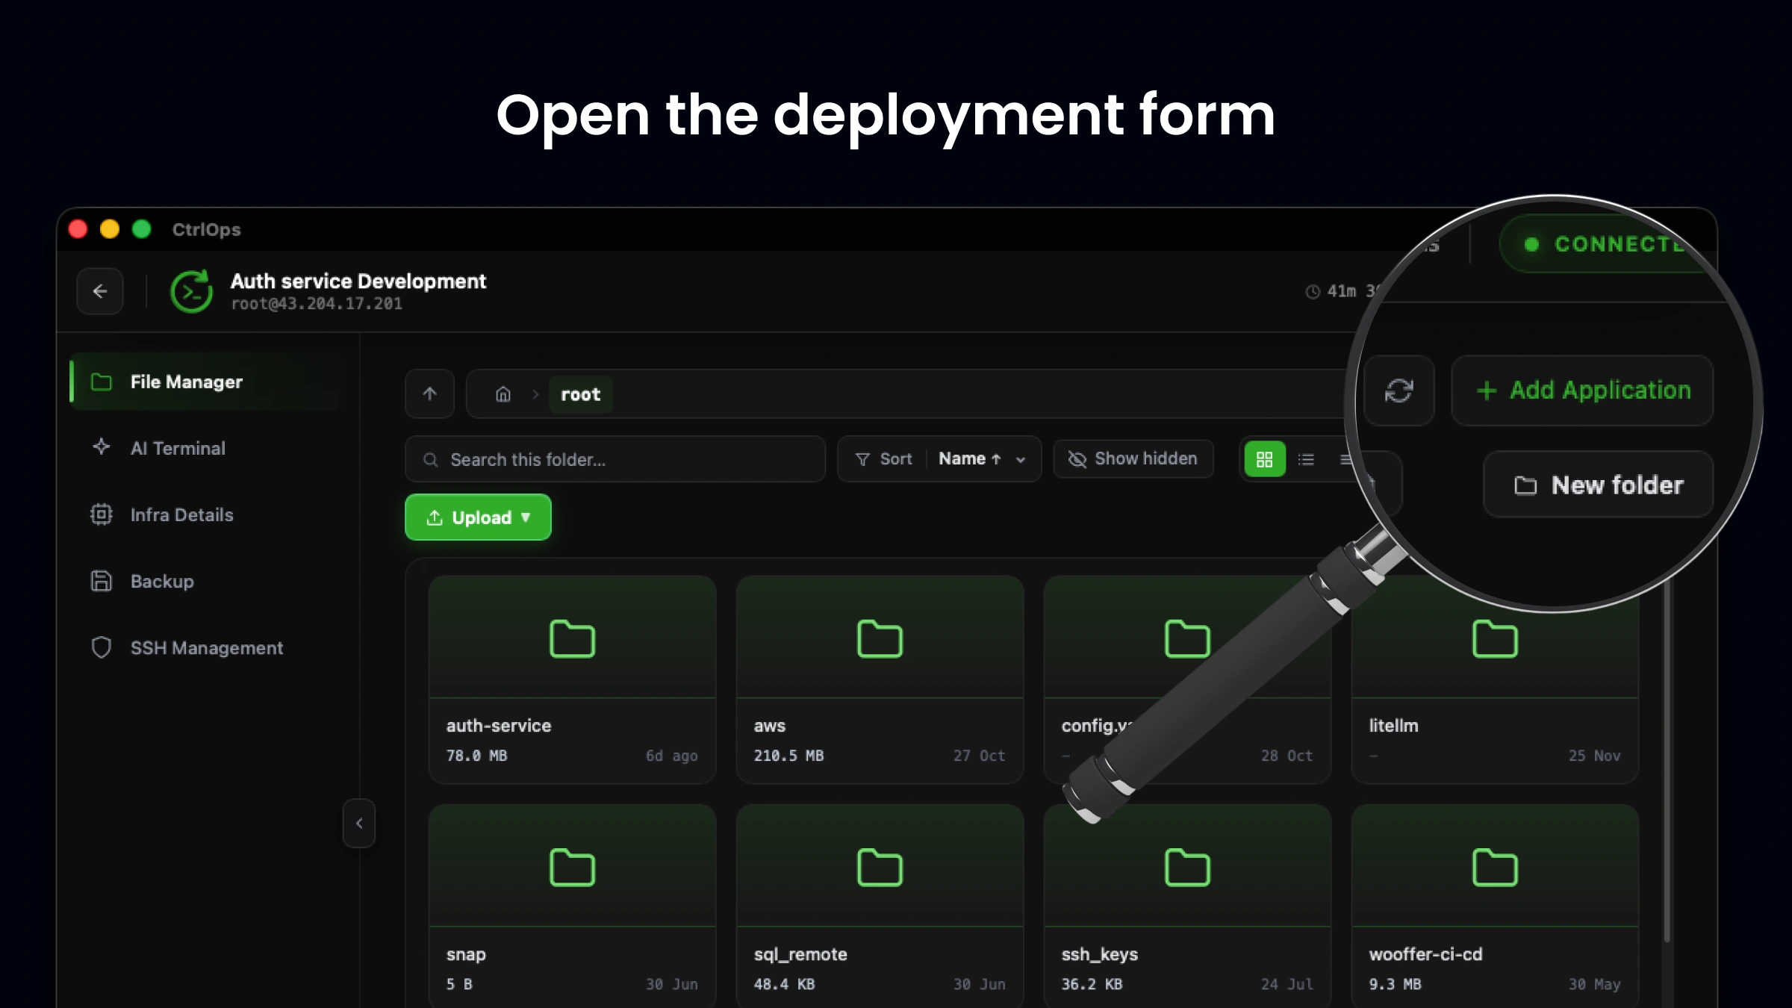
Task: Open the Name sort order dropdown
Action: (x=982, y=459)
